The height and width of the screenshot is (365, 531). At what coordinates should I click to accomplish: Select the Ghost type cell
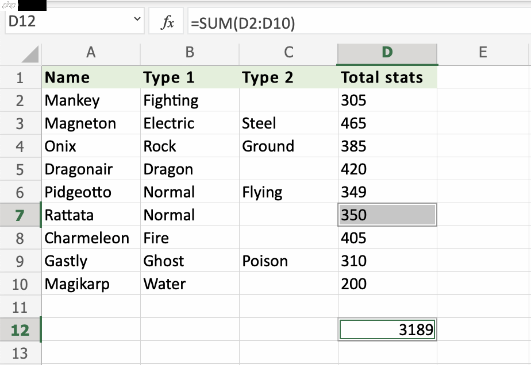tap(190, 261)
